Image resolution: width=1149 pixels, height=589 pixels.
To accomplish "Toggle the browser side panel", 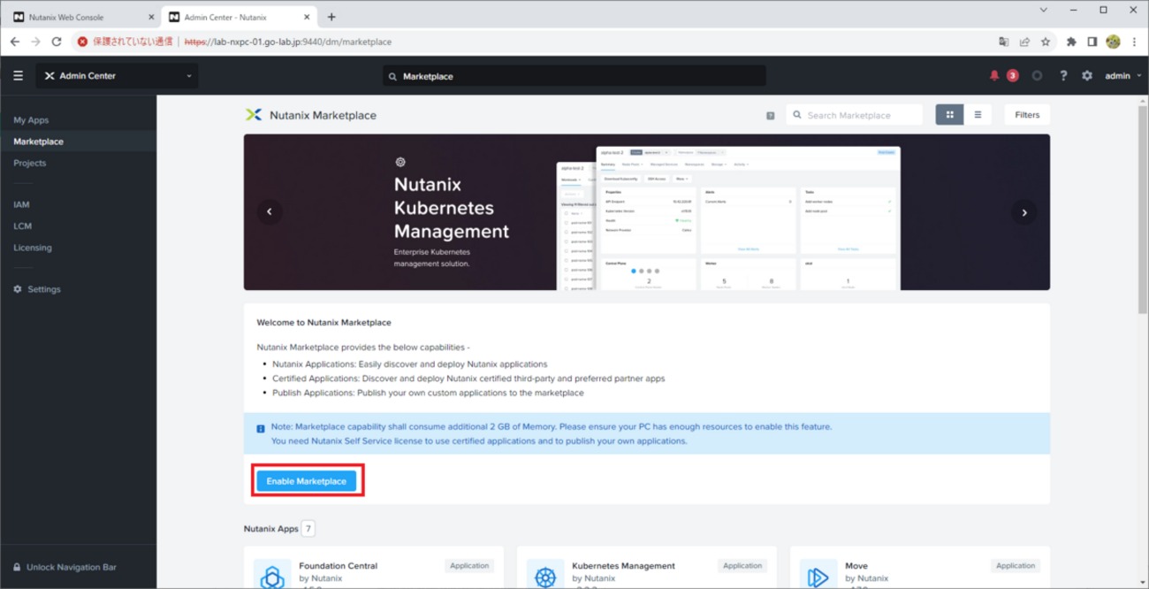I will point(1092,42).
